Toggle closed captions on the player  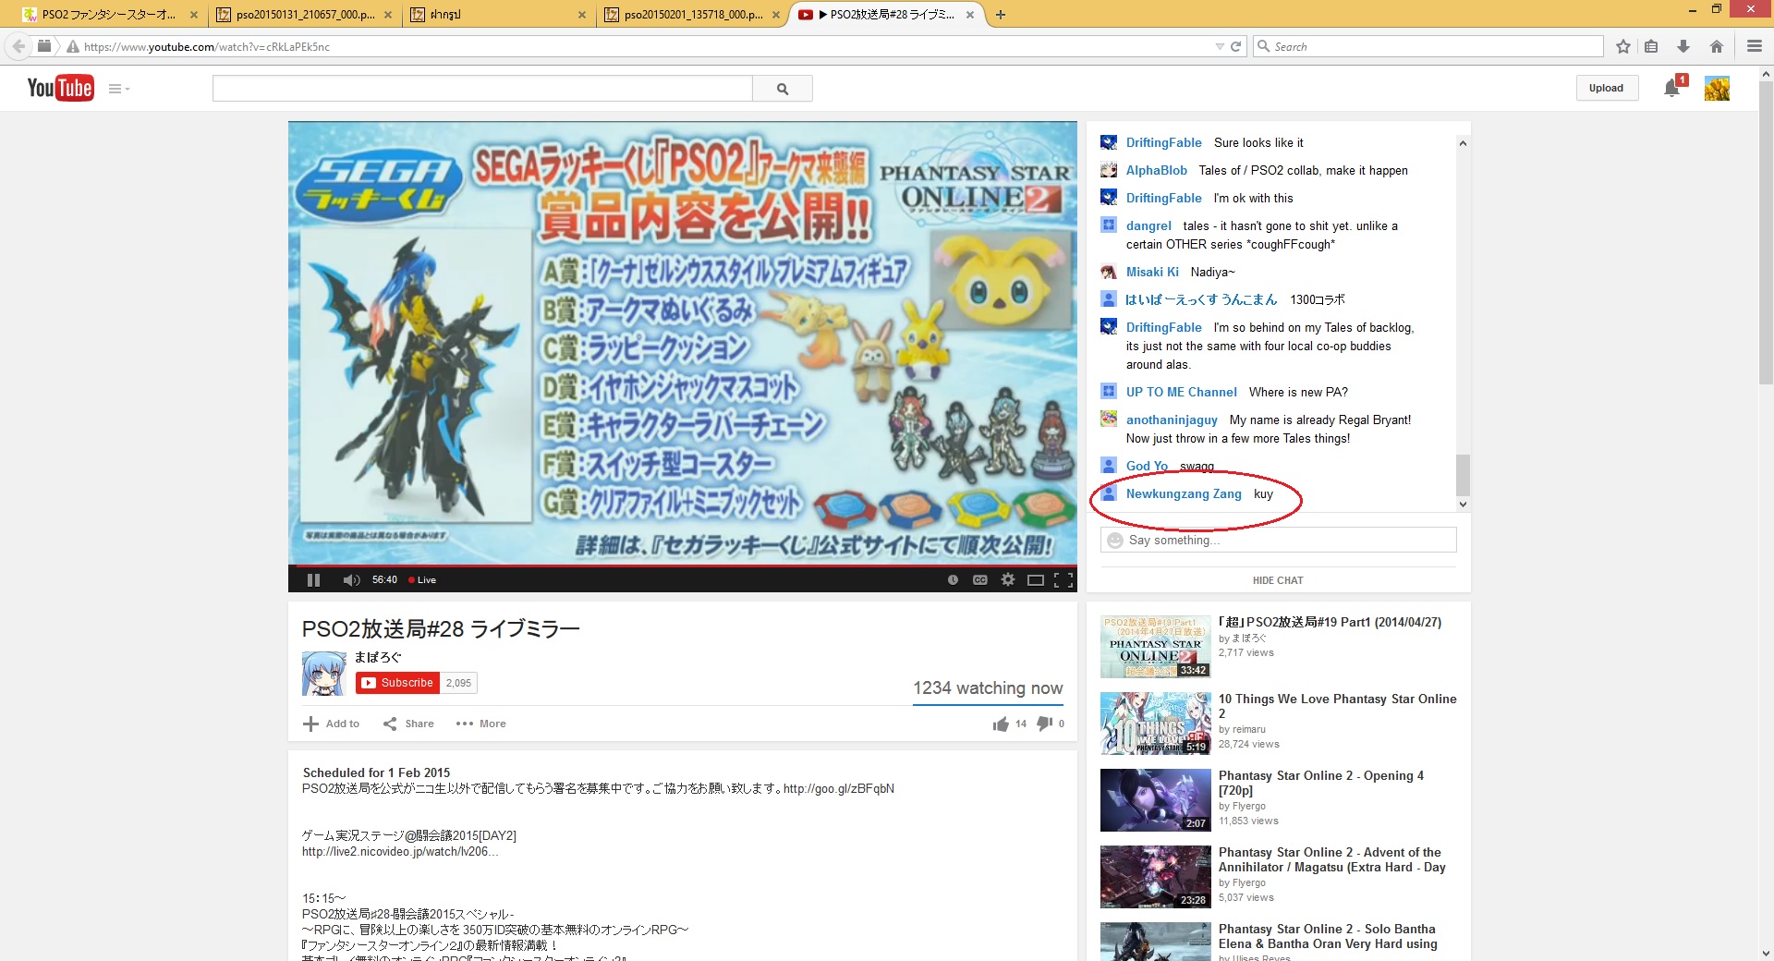(980, 580)
